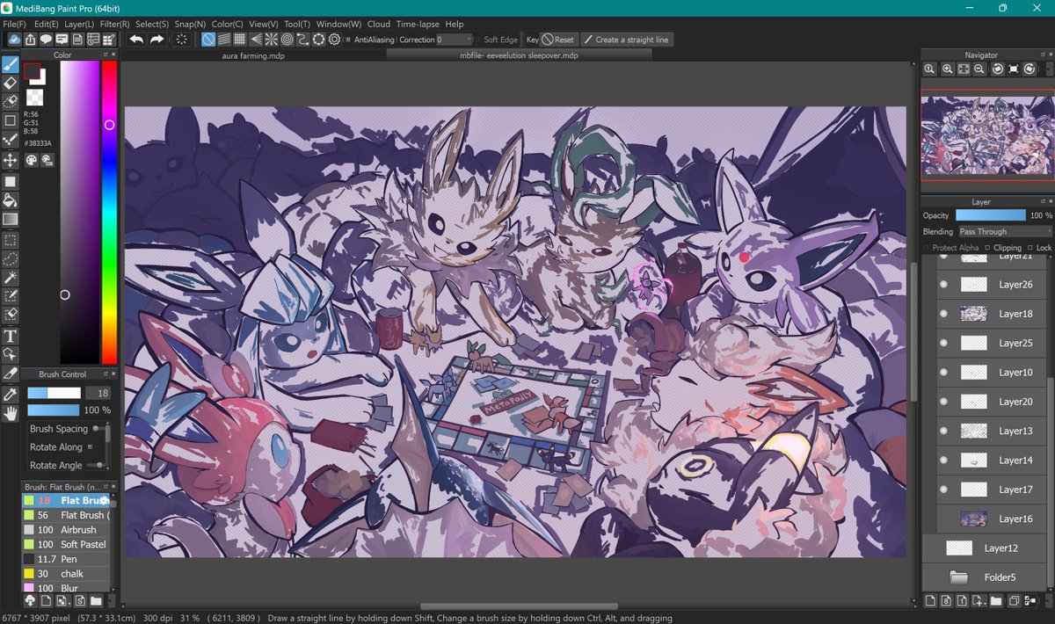Toggle the Soft Edge checkbox
The height and width of the screenshot is (624, 1055).
[x=477, y=40]
